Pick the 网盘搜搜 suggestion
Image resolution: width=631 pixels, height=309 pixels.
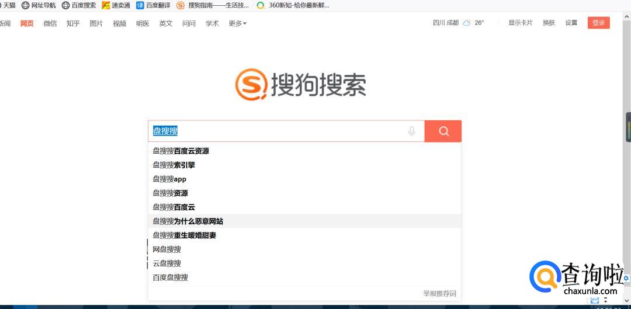coord(167,249)
